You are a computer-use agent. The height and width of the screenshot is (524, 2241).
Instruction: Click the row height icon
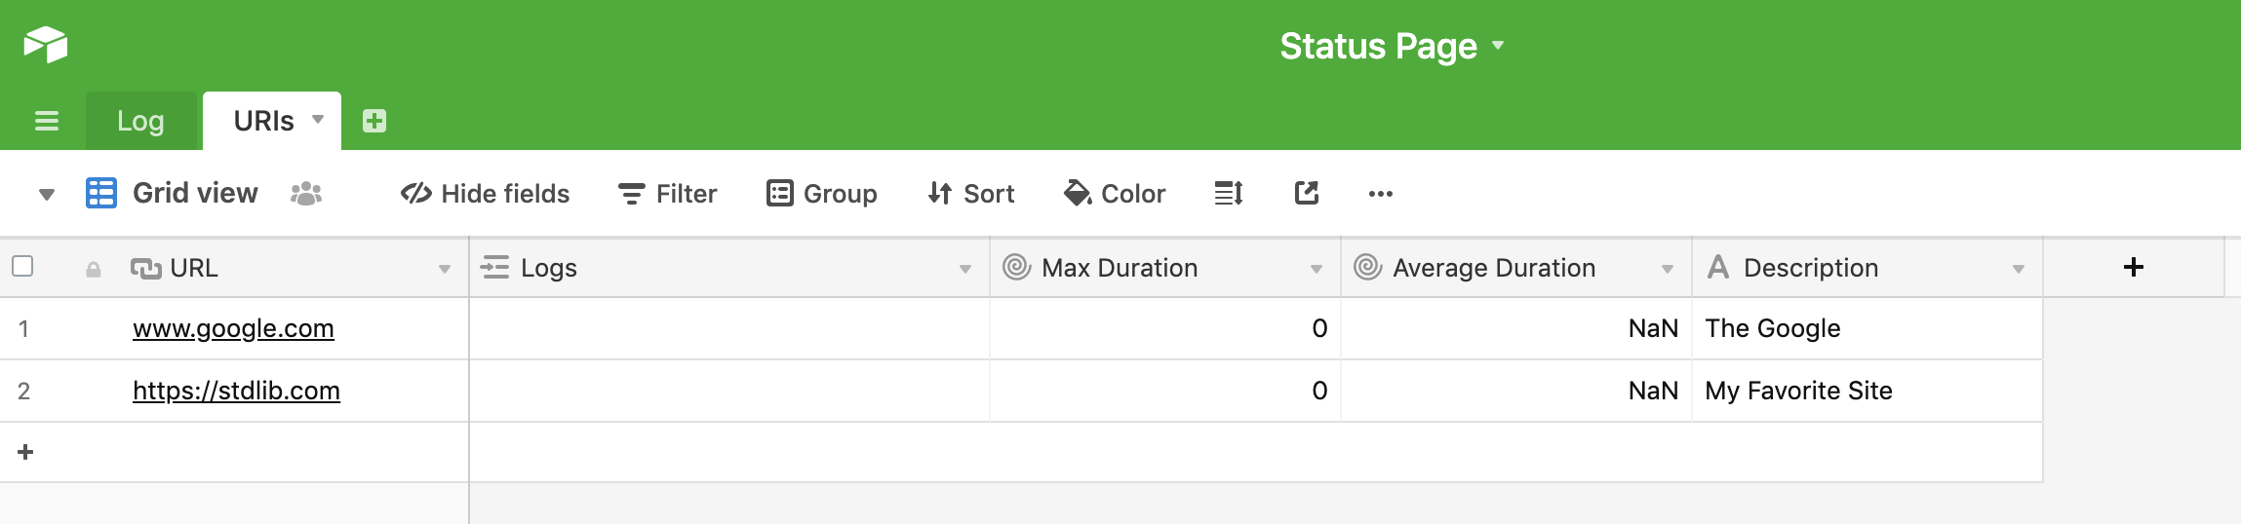click(x=1229, y=194)
